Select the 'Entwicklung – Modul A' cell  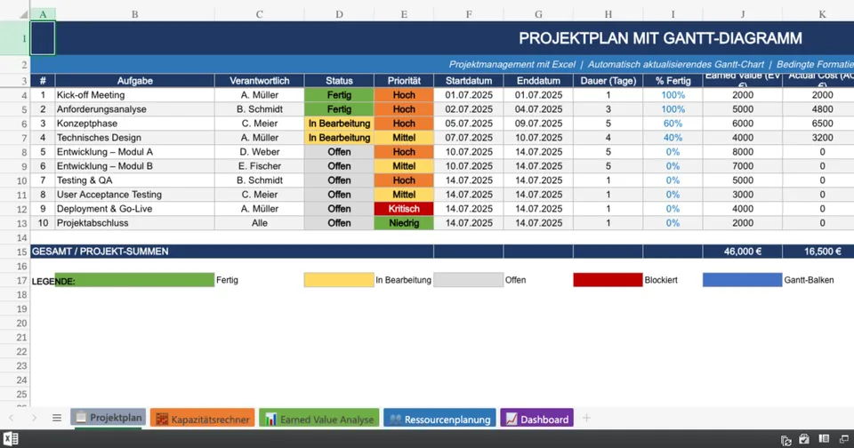[x=134, y=152]
